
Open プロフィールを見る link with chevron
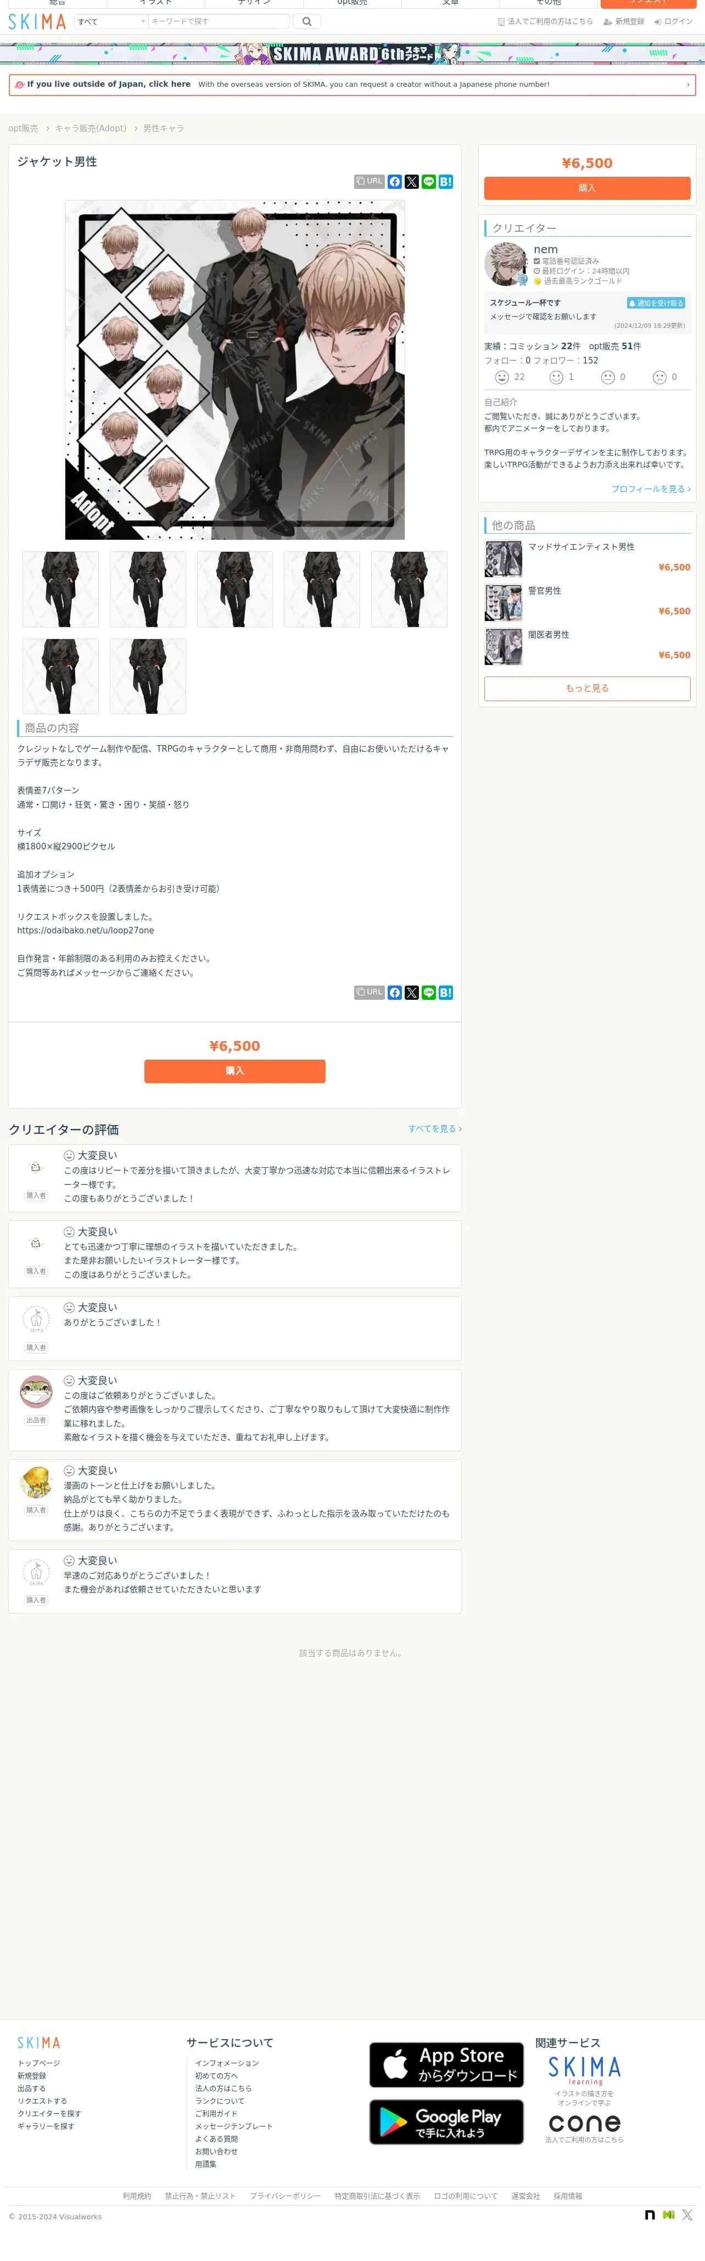pos(651,489)
